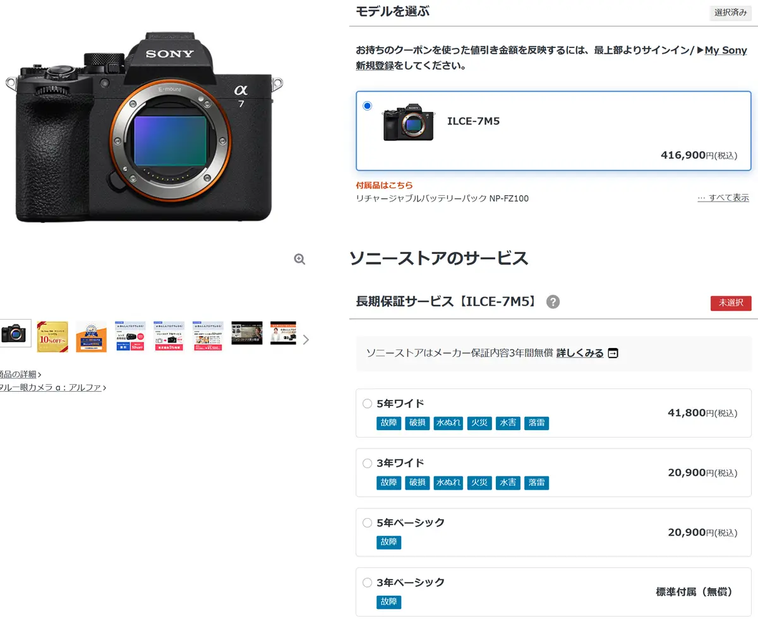View the gold 10%OFF thumbnail image
Screen dimensions: 758x621
(x=52, y=336)
